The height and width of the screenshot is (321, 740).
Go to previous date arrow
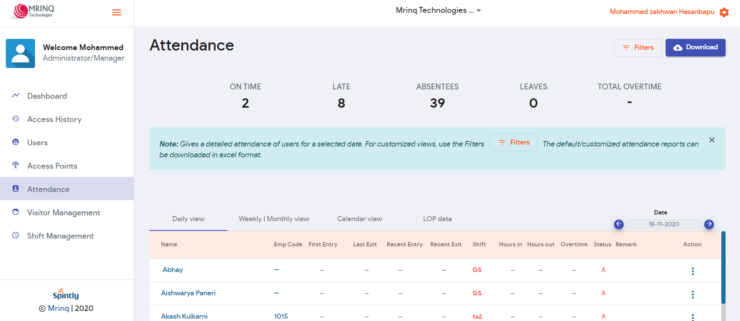[619, 224]
